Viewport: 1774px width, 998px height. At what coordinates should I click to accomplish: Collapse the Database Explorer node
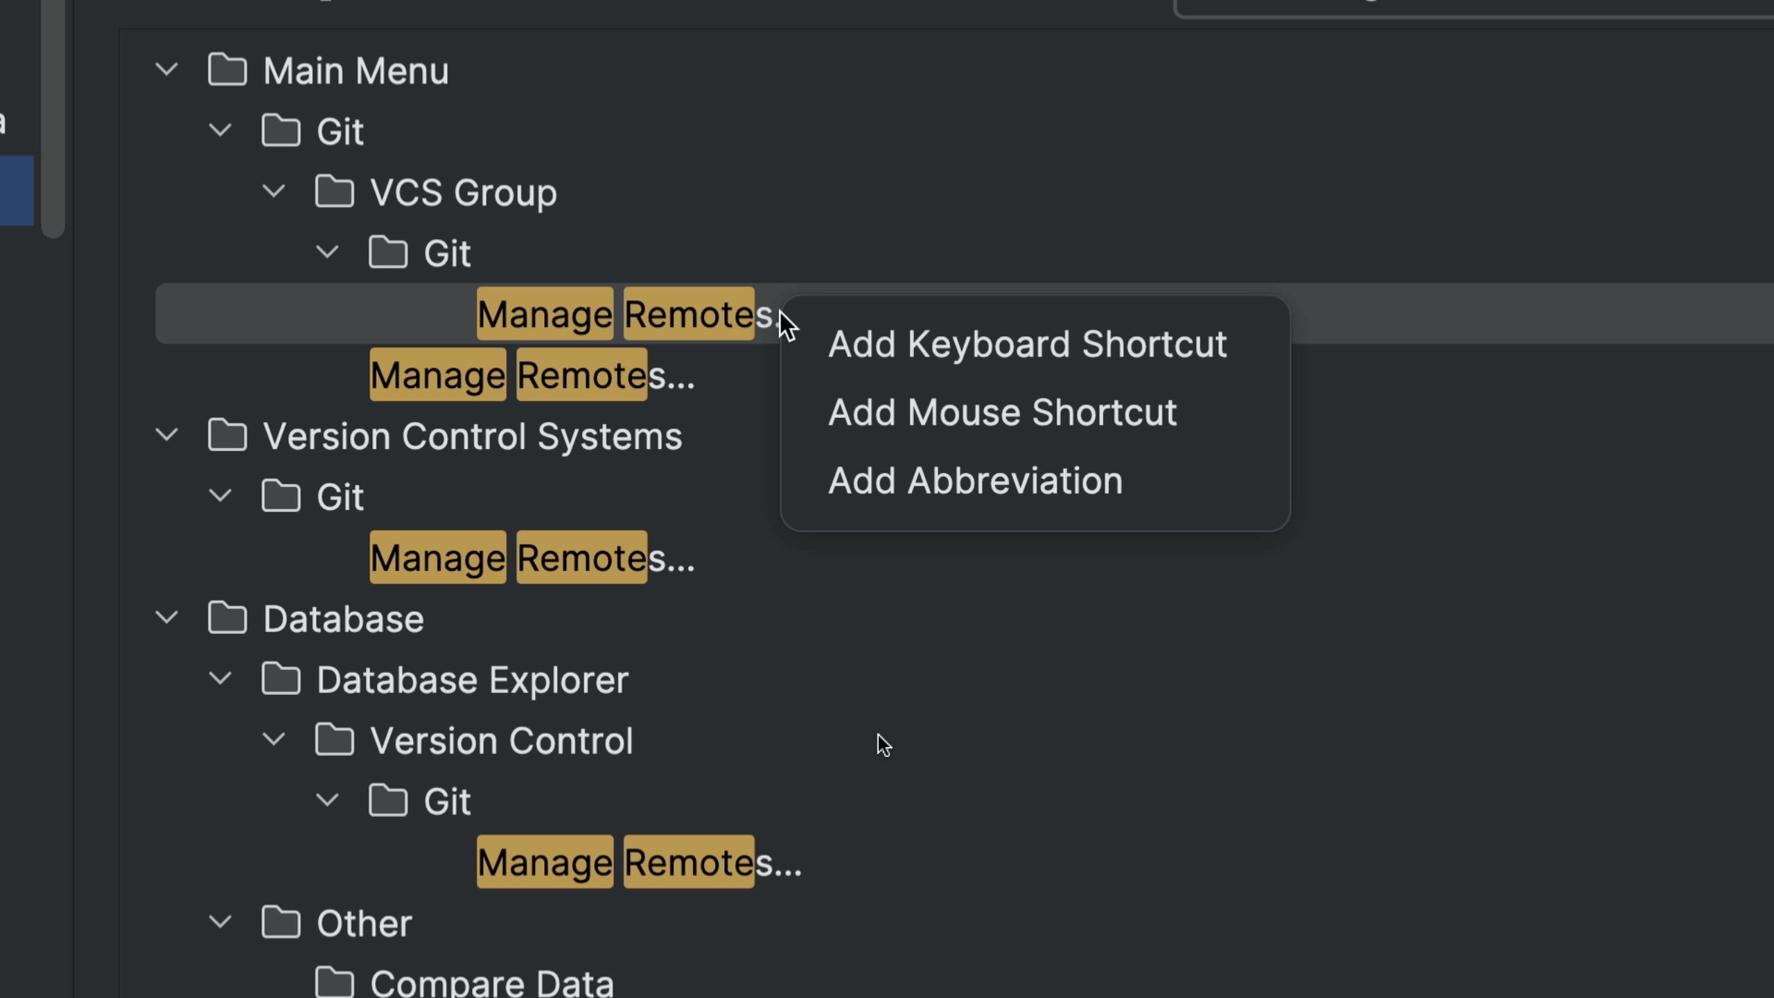(x=220, y=679)
